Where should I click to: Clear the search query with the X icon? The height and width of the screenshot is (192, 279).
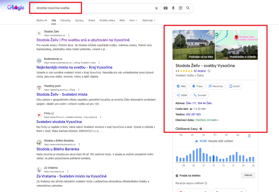coord(156,8)
